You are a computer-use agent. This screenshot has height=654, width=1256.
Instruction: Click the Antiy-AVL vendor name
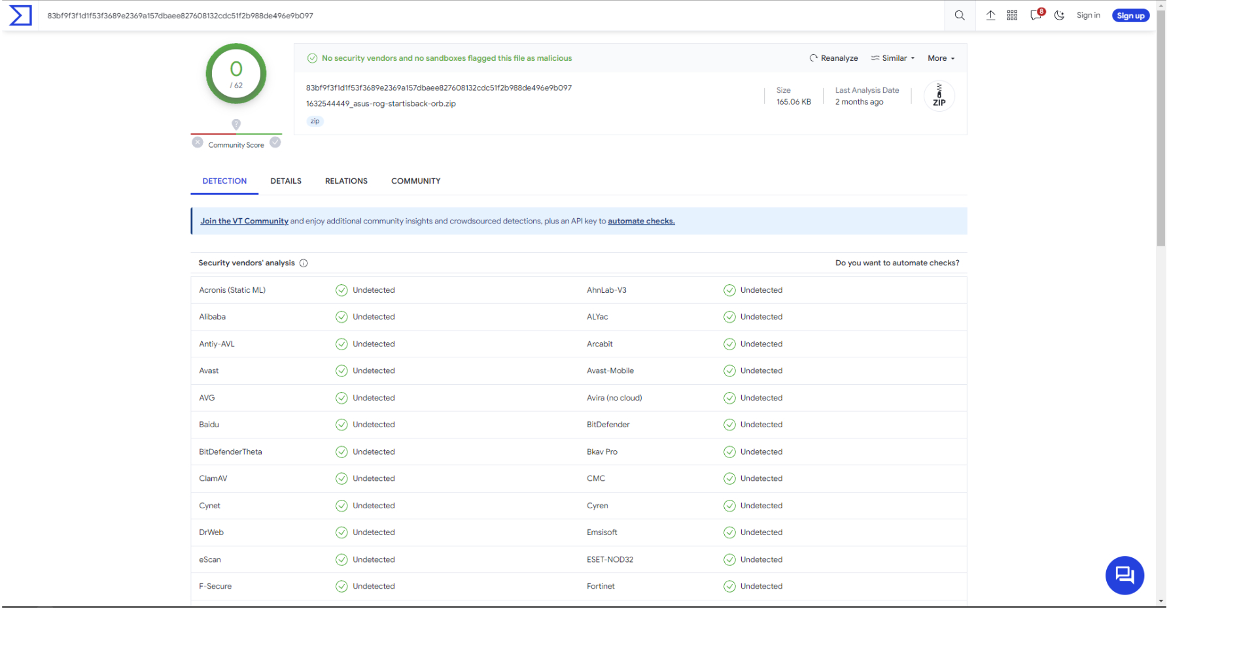click(x=217, y=344)
